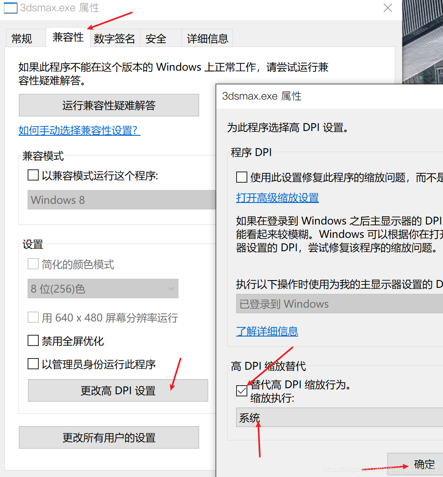
Task: Check 使用此设置修复此程序的缩放问题 box
Action: click(x=242, y=177)
